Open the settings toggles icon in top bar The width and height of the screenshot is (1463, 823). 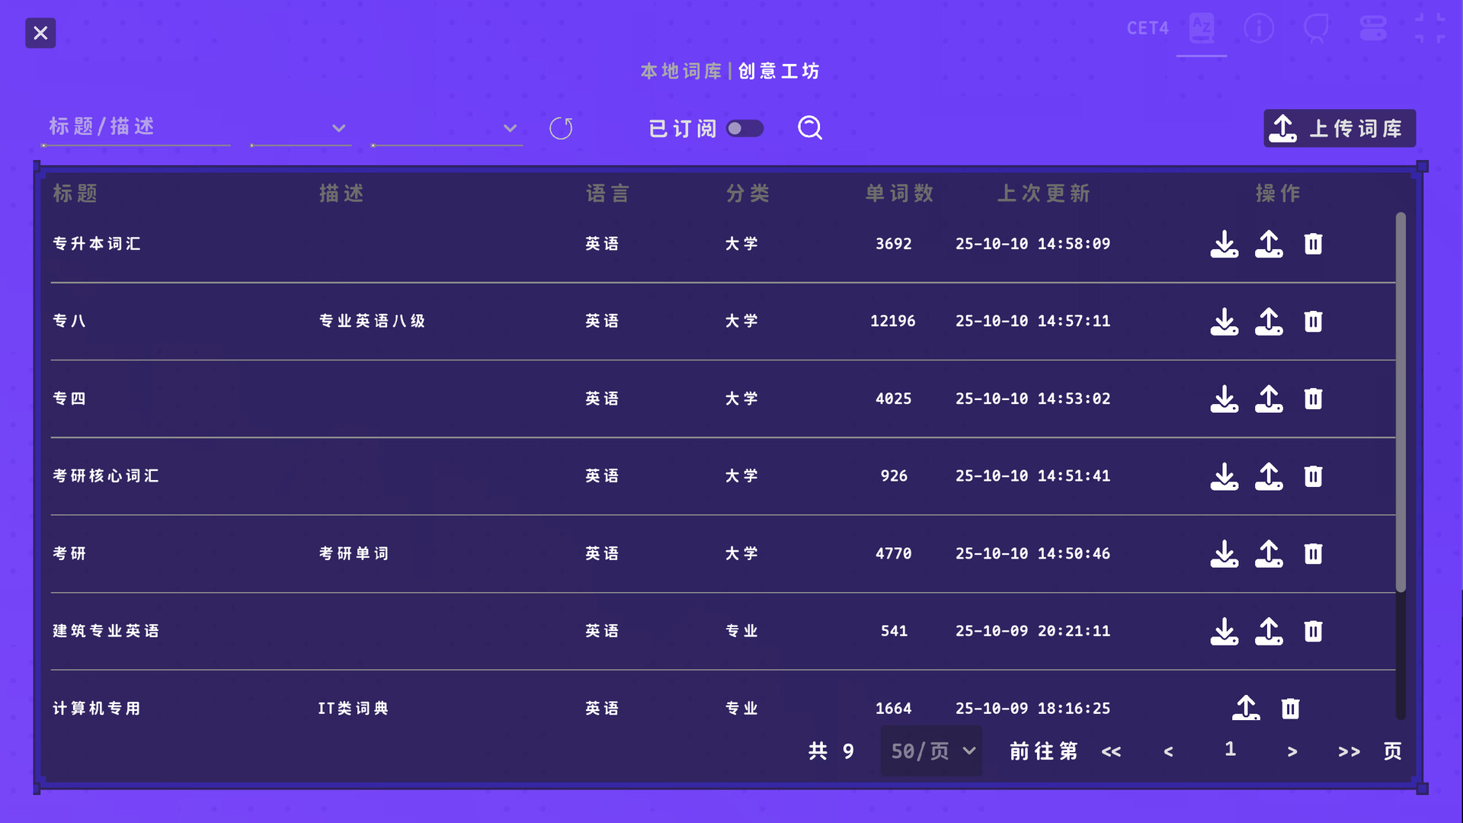pyautogui.click(x=1373, y=27)
